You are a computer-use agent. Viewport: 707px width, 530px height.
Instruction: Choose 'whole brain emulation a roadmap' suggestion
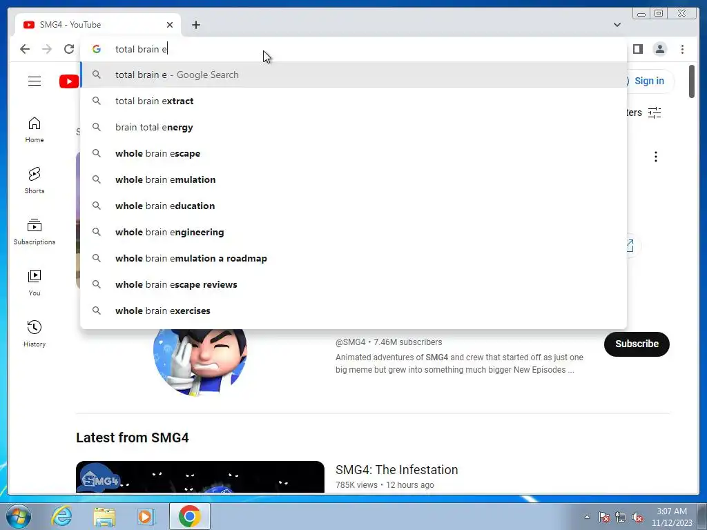pos(353,258)
